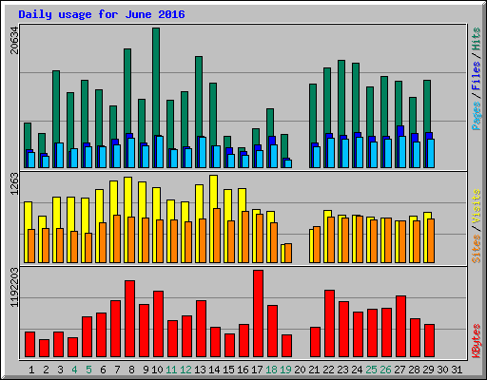
Task: Click the 20634 hits axis value
Action: 14,40
